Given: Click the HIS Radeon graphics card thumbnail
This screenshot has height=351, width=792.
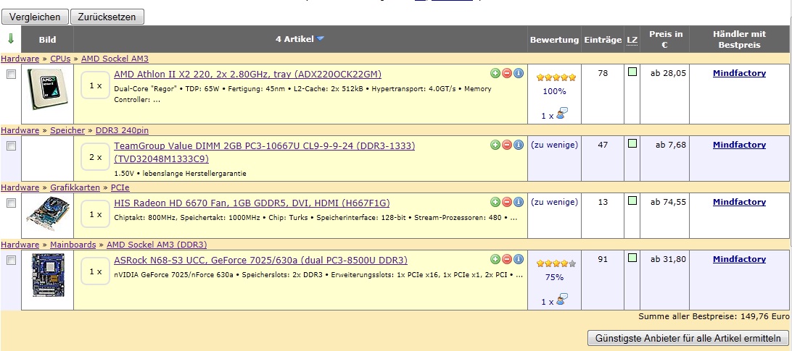Looking at the screenshot, I should point(47,213).
